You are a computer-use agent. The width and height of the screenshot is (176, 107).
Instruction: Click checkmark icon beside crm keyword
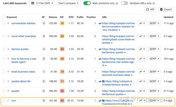8,101
